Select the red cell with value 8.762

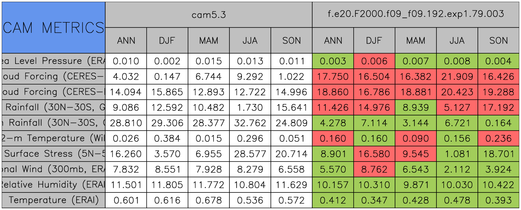pyautogui.click(x=374, y=169)
